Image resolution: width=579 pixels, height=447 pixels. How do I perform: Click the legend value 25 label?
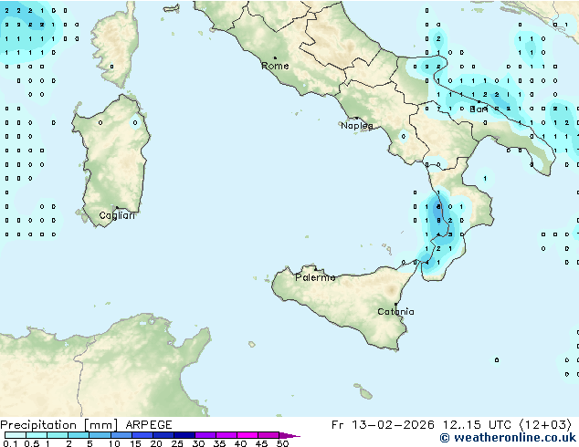(x=177, y=443)
